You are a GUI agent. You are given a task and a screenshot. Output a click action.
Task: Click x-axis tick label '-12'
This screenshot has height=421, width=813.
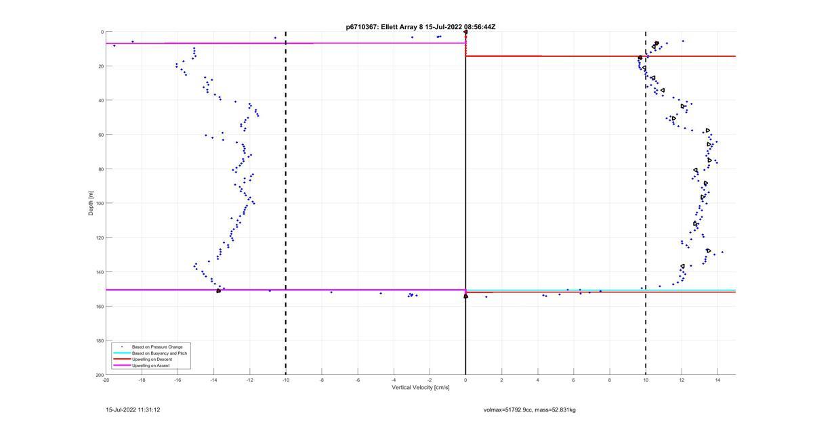click(x=249, y=380)
